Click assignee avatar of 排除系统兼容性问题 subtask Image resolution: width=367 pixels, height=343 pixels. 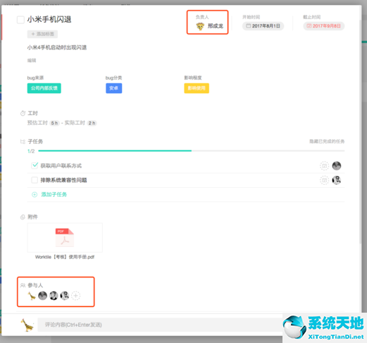pos(337,181)
